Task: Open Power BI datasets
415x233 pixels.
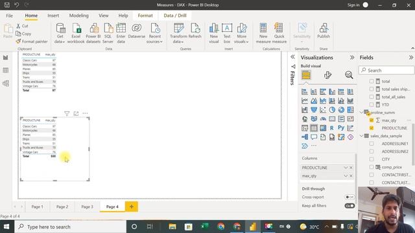Action: click(x=93, y=33)
